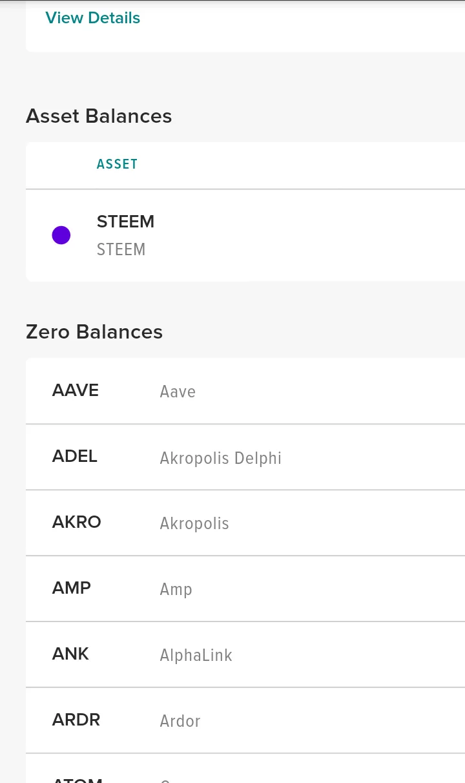Image resolution: width=465 pixels, height=783 pixels.
Task: Select the Amp asset name
Action: point(176,590)
